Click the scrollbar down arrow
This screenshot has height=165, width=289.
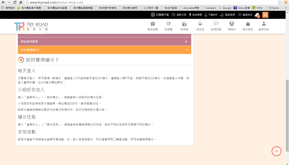287,164
